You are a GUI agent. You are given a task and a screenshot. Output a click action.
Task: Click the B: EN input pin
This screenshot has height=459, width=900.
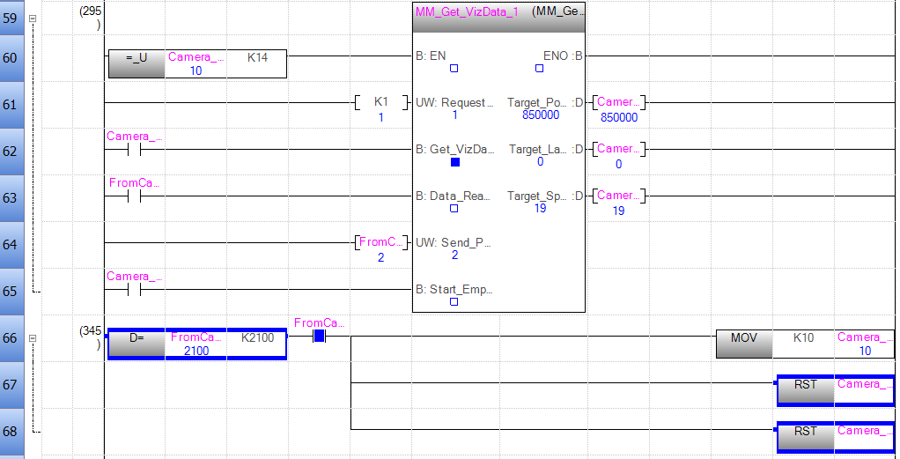[x=431, y=56]
